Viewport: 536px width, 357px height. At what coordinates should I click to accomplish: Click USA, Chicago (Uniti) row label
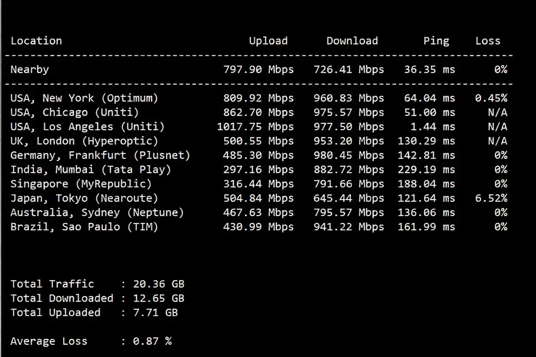coord(75,112)
